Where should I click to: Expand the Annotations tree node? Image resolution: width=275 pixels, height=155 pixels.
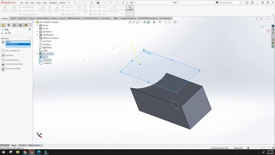click(x=37, y=31)
